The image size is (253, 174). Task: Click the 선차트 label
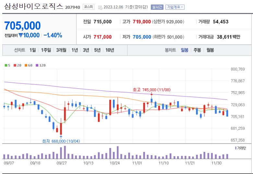[x=19, y=50]
